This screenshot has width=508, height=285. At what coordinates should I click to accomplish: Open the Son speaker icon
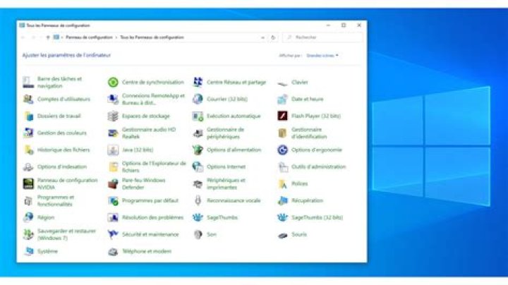pyautogui.click(x=198, y=234)
